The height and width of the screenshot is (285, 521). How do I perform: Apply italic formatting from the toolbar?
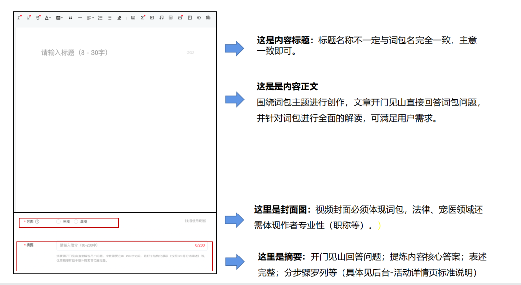(x=19, y=18)
